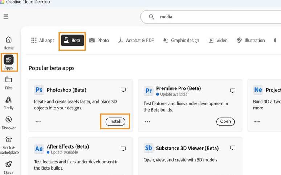Screen dimensions: 281x175
Task: Open the hamburger menu icon
Action: [6, 17]
